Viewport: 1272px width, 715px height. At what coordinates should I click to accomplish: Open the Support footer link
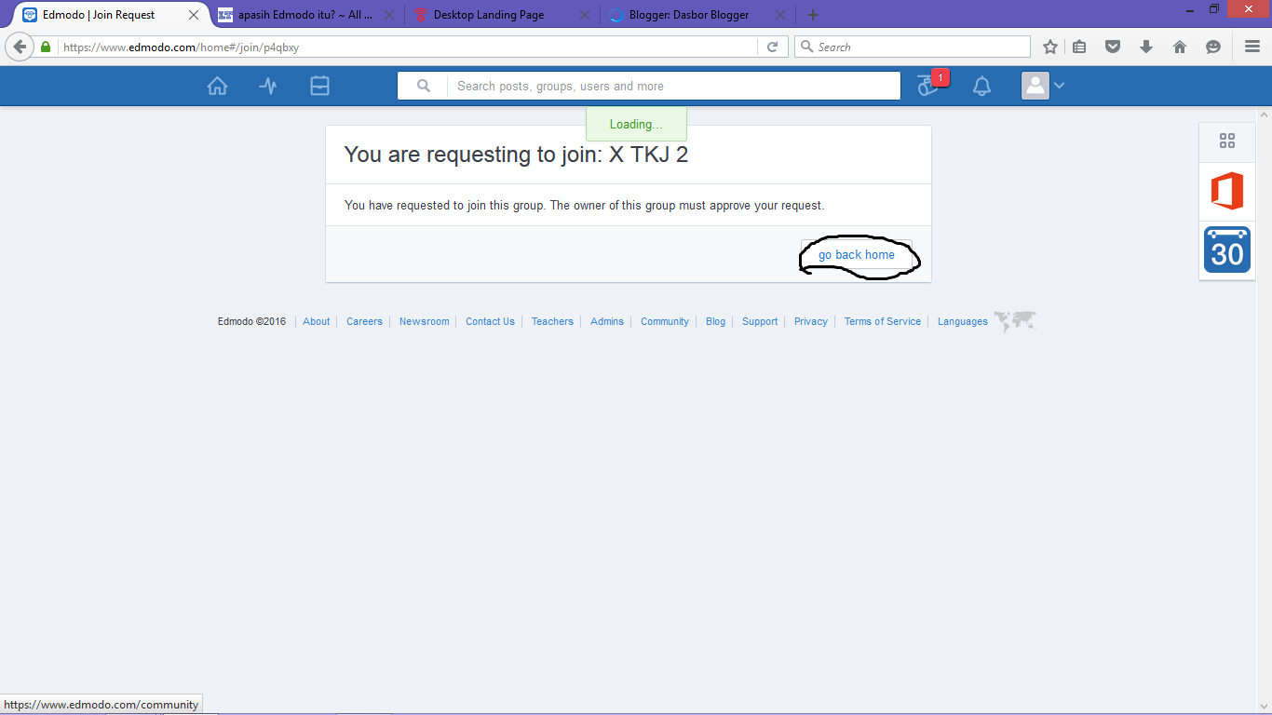pos(760,321)
